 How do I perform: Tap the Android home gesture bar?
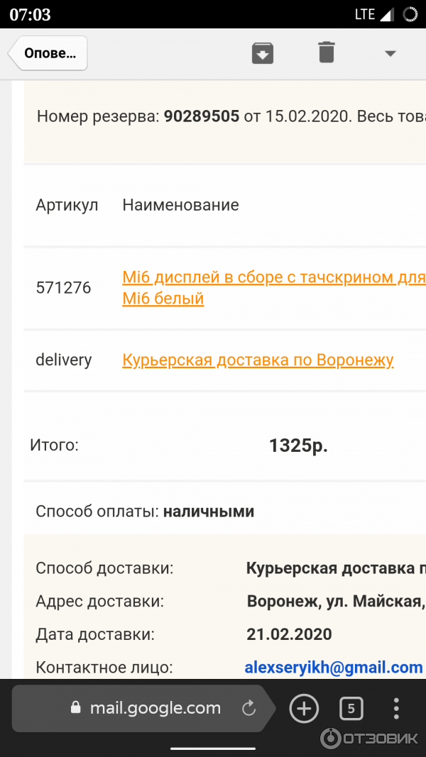click(x=213, y=747)
